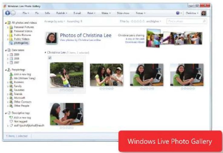
Task: Select the Family people tag
Action: tap(18, 86)
